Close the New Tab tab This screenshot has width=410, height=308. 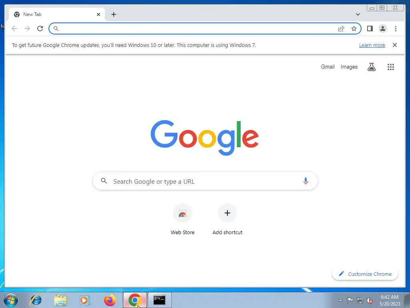98,14
